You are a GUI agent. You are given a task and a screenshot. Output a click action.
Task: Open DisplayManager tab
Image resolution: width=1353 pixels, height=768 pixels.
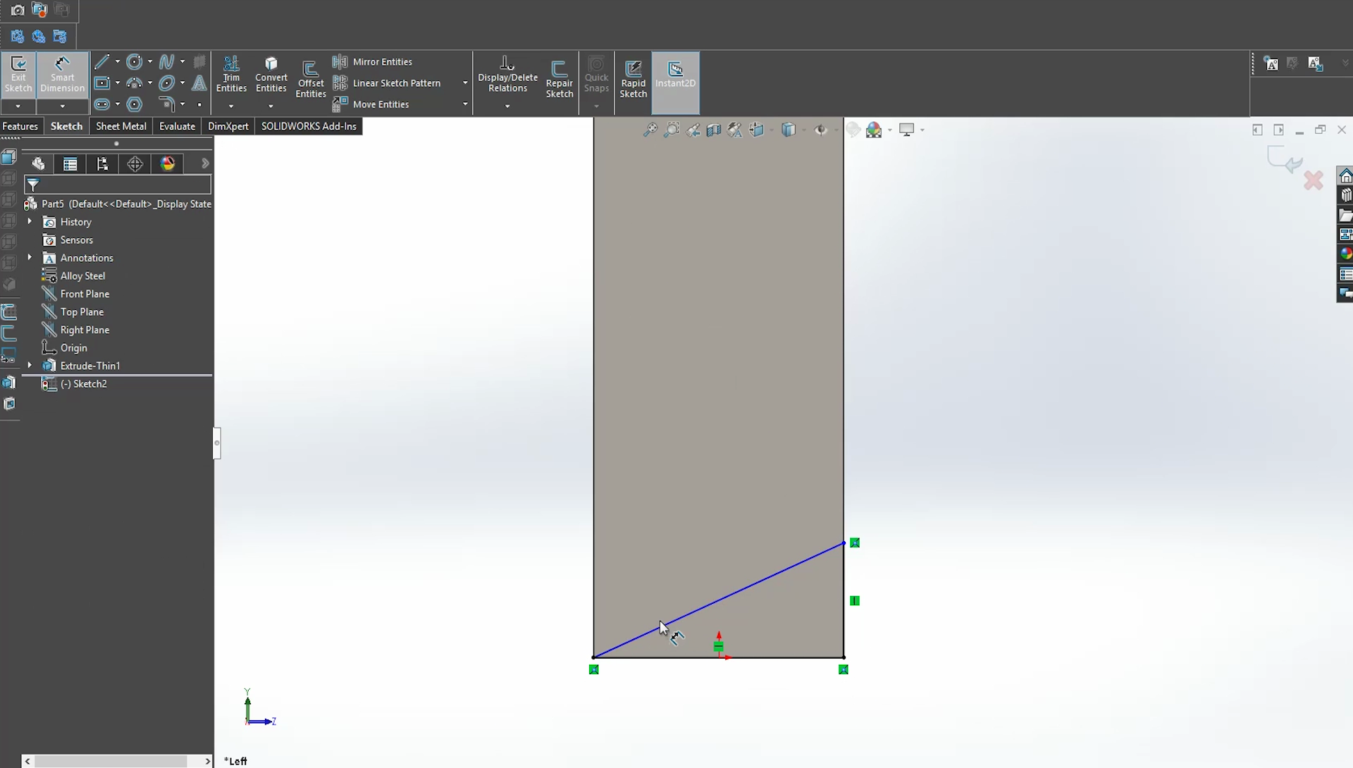[x=168, y=164]
